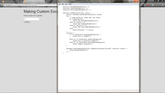Minimize the main Firefox browser window
Screen dimensions: 165x93
155,1
